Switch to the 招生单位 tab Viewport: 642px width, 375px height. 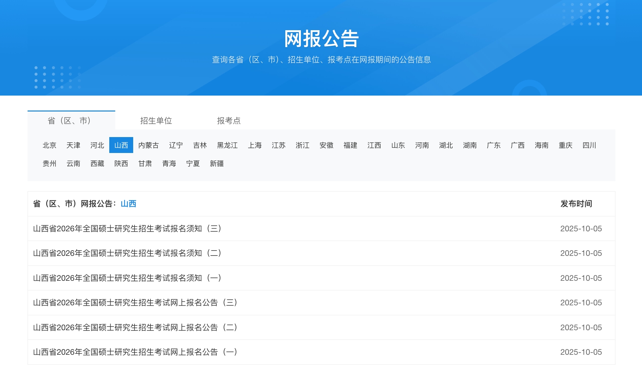click(x=156, y=121)
